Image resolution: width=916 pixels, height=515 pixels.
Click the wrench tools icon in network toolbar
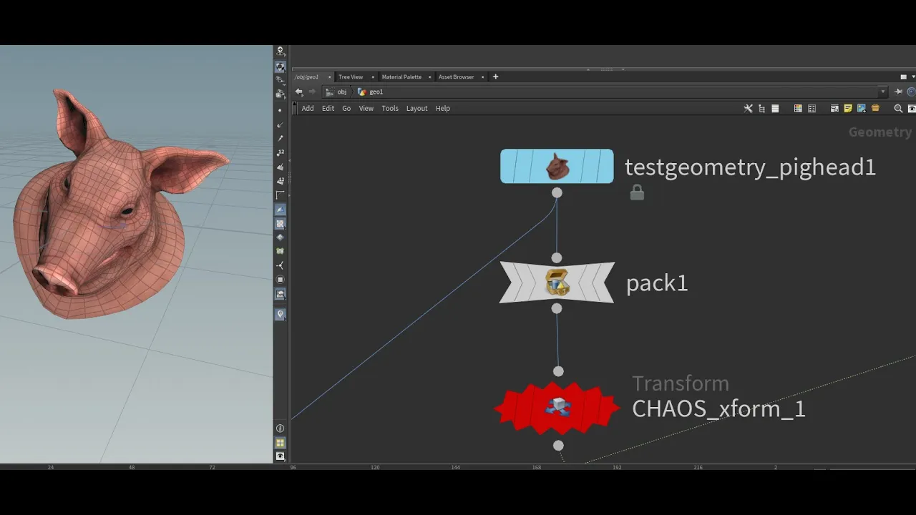pos(749,109)
